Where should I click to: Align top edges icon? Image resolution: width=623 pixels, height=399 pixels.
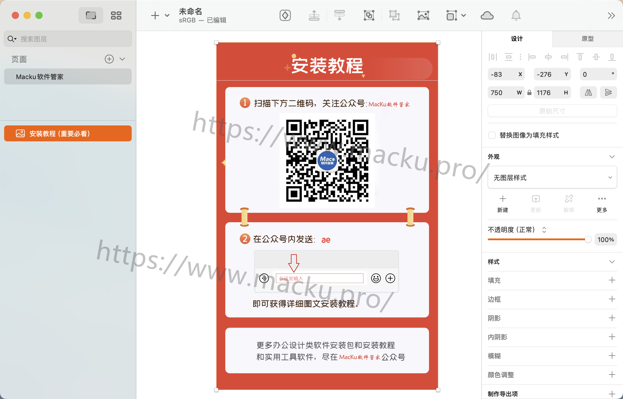point(580,57)
